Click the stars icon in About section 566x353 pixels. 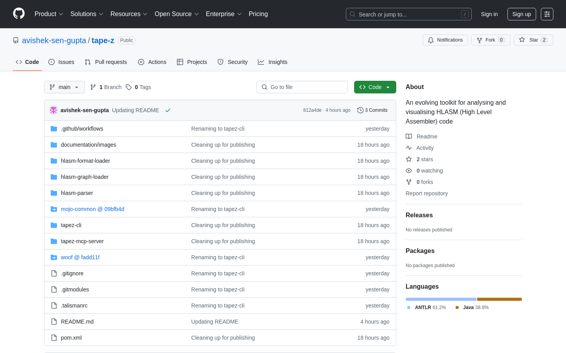(x=409, y=159)
